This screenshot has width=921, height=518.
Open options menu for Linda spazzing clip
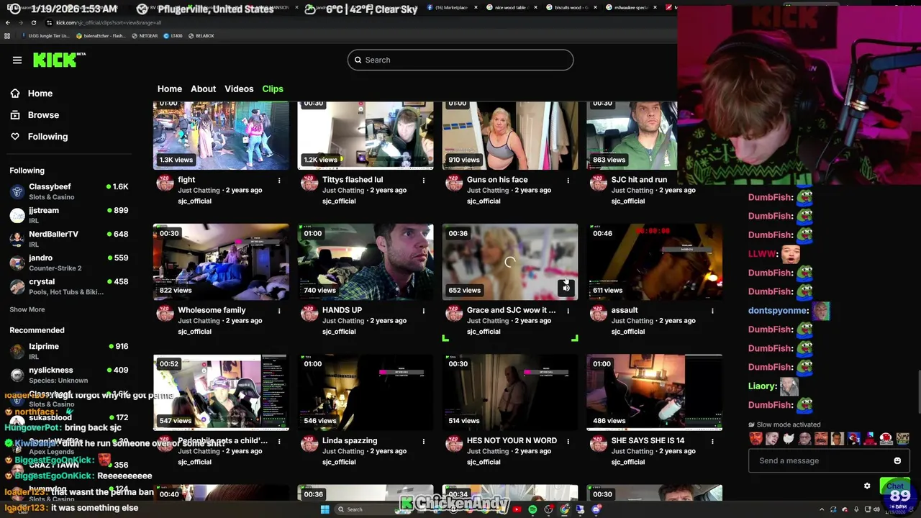point(424,441)
